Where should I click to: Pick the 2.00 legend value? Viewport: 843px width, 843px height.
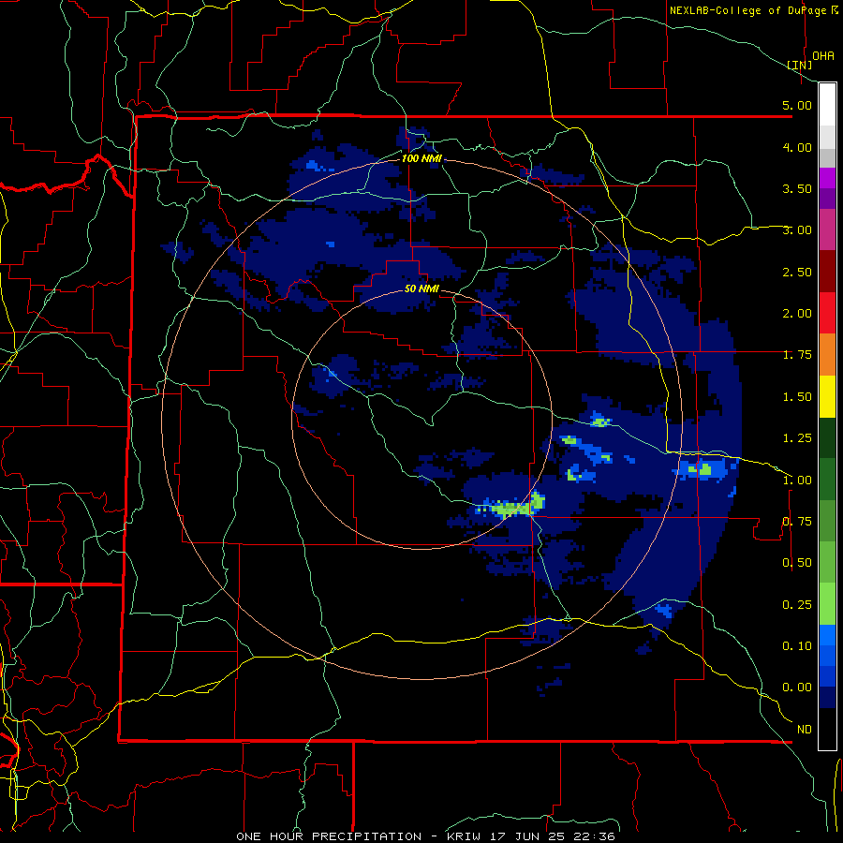797,314
